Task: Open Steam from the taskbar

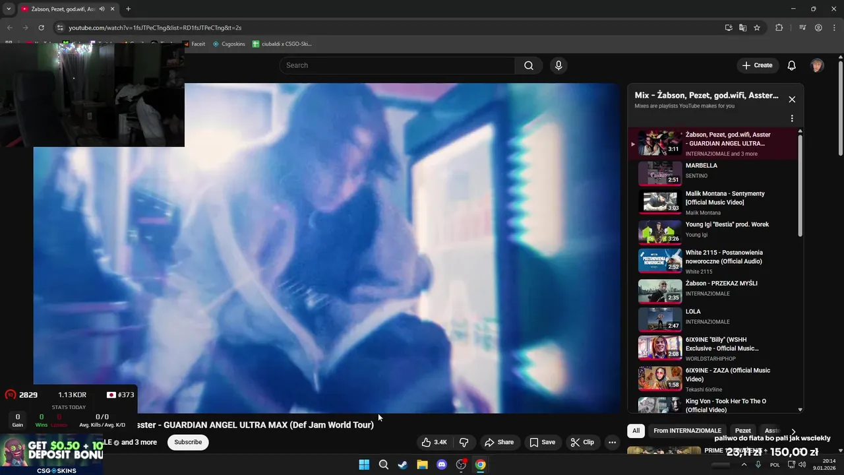Action: coord(403,464)
